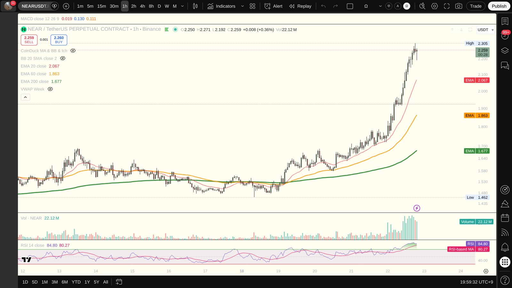Viewport: 512px width, 288px height.
Task: Switch to 4h timeframe
Action: tap(142, 6)
